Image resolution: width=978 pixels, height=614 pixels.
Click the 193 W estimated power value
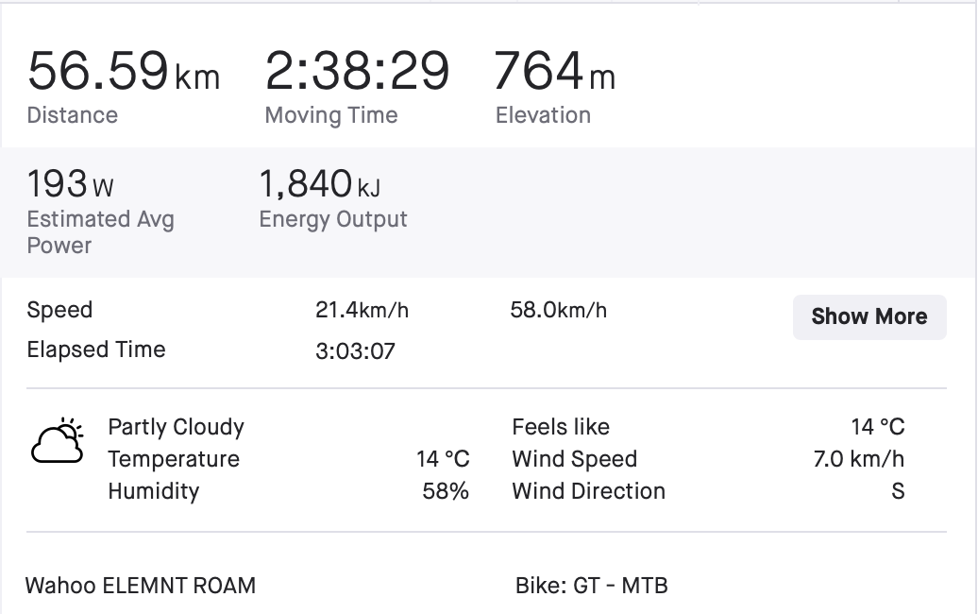click(71, 184)
